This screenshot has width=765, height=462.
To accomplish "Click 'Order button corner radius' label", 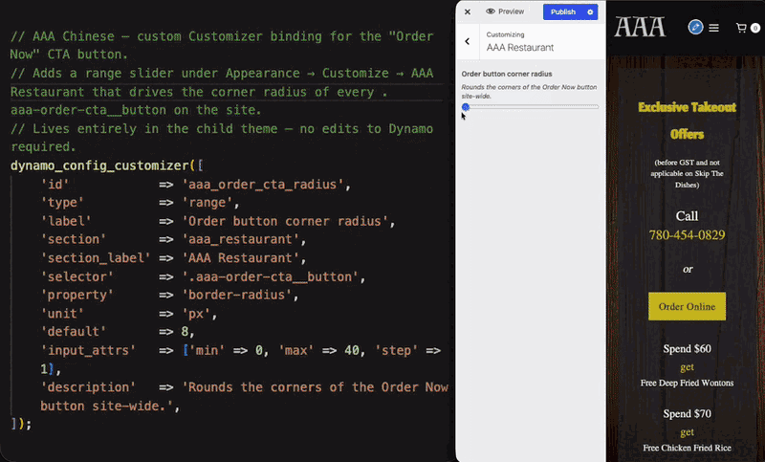I will (x=507, y=74).
